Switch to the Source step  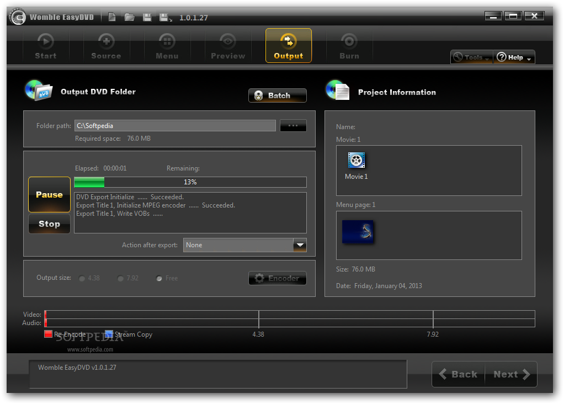106,46
